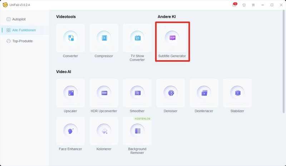Go to the Top-Produkte section

[x=22, y=41]
